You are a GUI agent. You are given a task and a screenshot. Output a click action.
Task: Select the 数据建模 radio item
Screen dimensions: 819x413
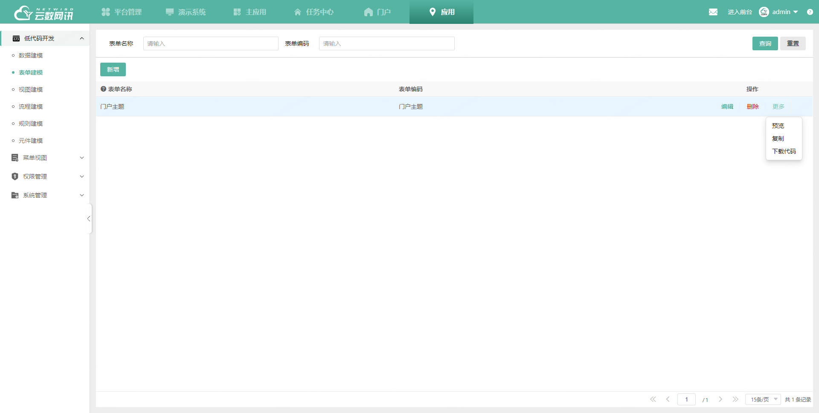pyautogui.click(x=30, y=55)
